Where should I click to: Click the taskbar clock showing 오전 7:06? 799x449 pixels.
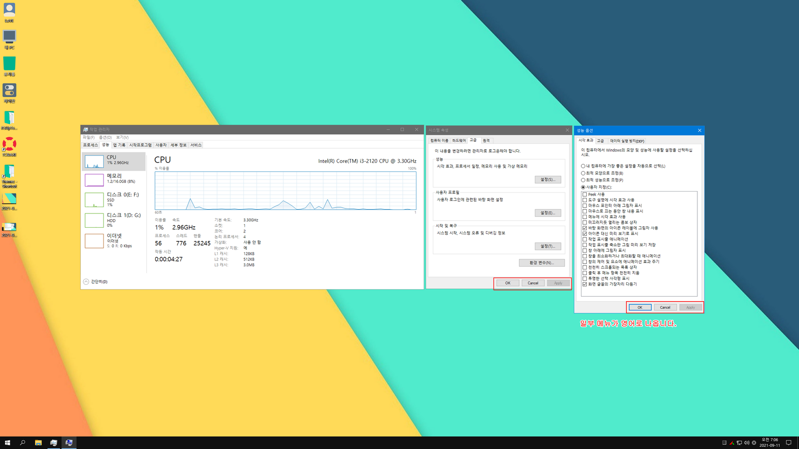[x=770, y=443]
